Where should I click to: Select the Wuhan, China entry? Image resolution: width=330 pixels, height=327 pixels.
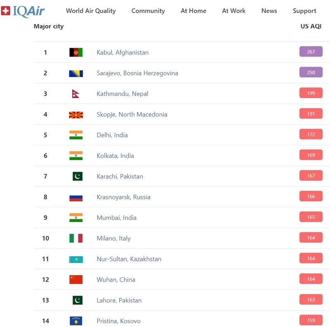(x=116, y=280)
